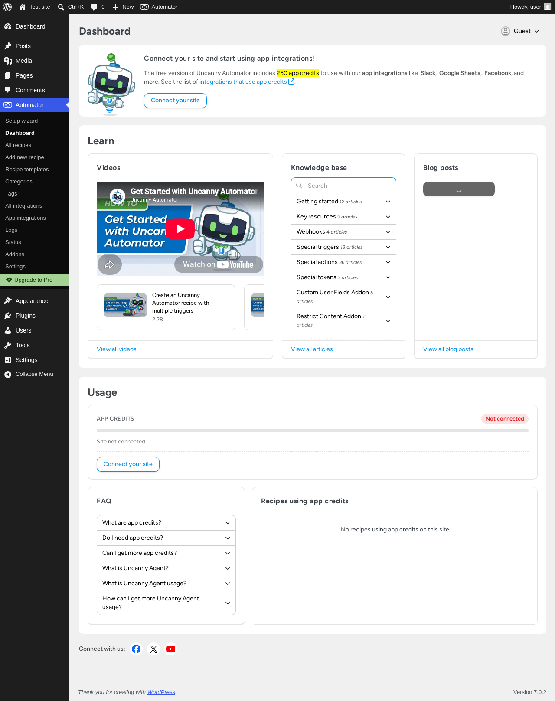Image resolution: width=555 pixels, height=701 pixels.
Task: Open the Guest account dropdown
Action: pos(520,31)
